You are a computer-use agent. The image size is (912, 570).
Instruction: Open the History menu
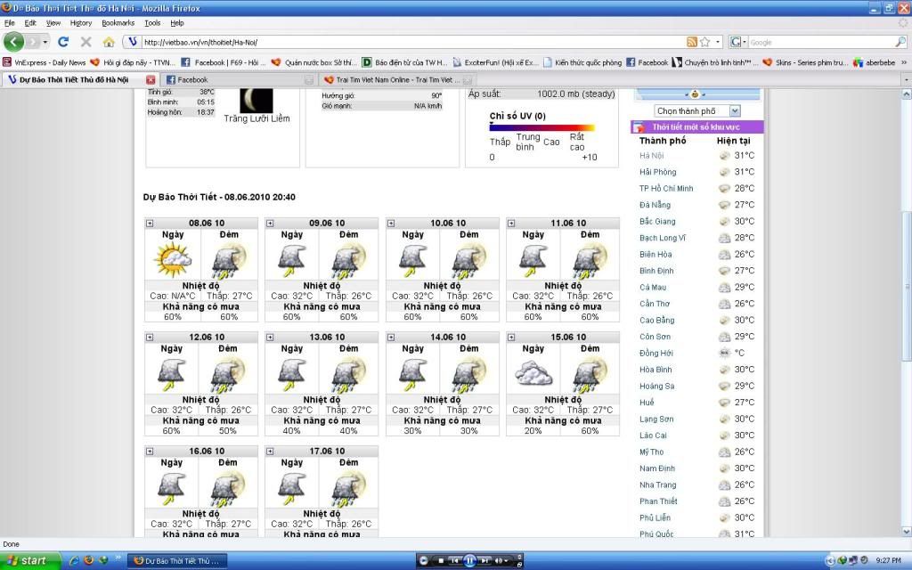click(x=81, y=23)
